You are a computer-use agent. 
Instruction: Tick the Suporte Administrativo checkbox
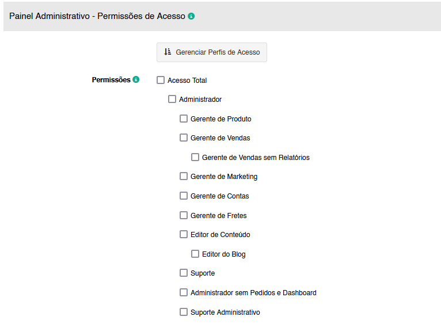point(184,312)
